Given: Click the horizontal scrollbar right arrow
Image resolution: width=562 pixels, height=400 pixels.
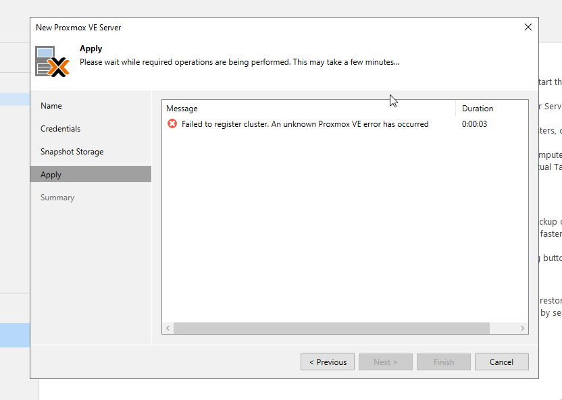Looking at the screenshot, I should (x=523, y=328).
